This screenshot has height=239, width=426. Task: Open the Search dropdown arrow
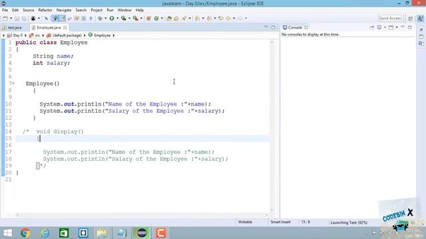point(190,18)
